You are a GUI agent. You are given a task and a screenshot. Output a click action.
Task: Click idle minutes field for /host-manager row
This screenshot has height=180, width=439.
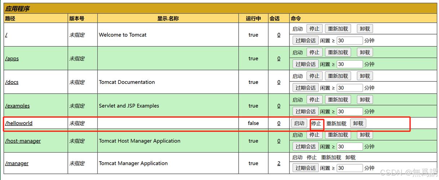click(350, 147)
